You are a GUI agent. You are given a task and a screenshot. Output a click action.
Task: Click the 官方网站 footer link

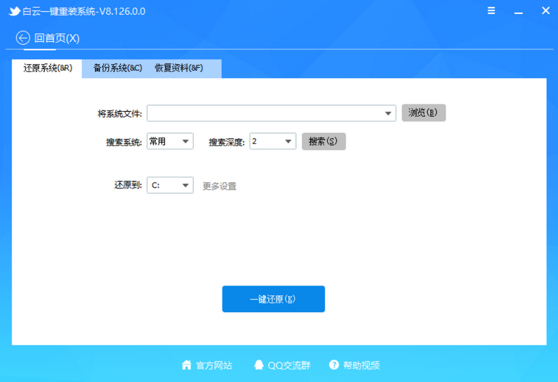[x=213, y=365]
